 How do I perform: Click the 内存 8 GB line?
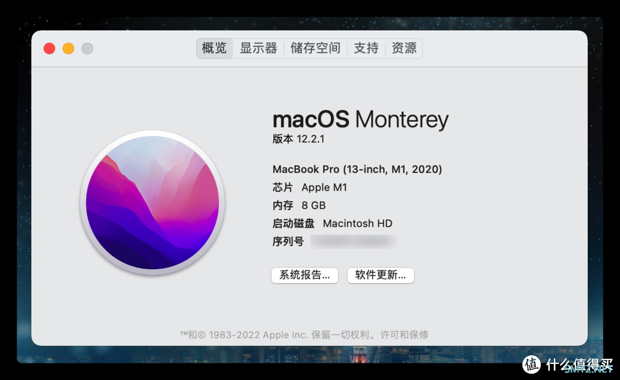pos(299,205)
